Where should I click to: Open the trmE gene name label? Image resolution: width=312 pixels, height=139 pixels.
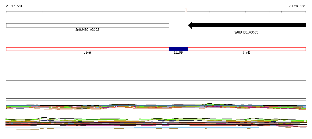[246, 53]
